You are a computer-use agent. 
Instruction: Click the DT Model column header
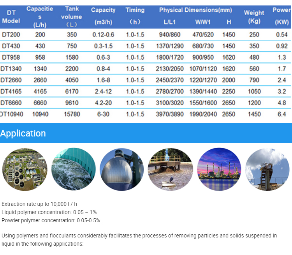(x=11, y=17)
